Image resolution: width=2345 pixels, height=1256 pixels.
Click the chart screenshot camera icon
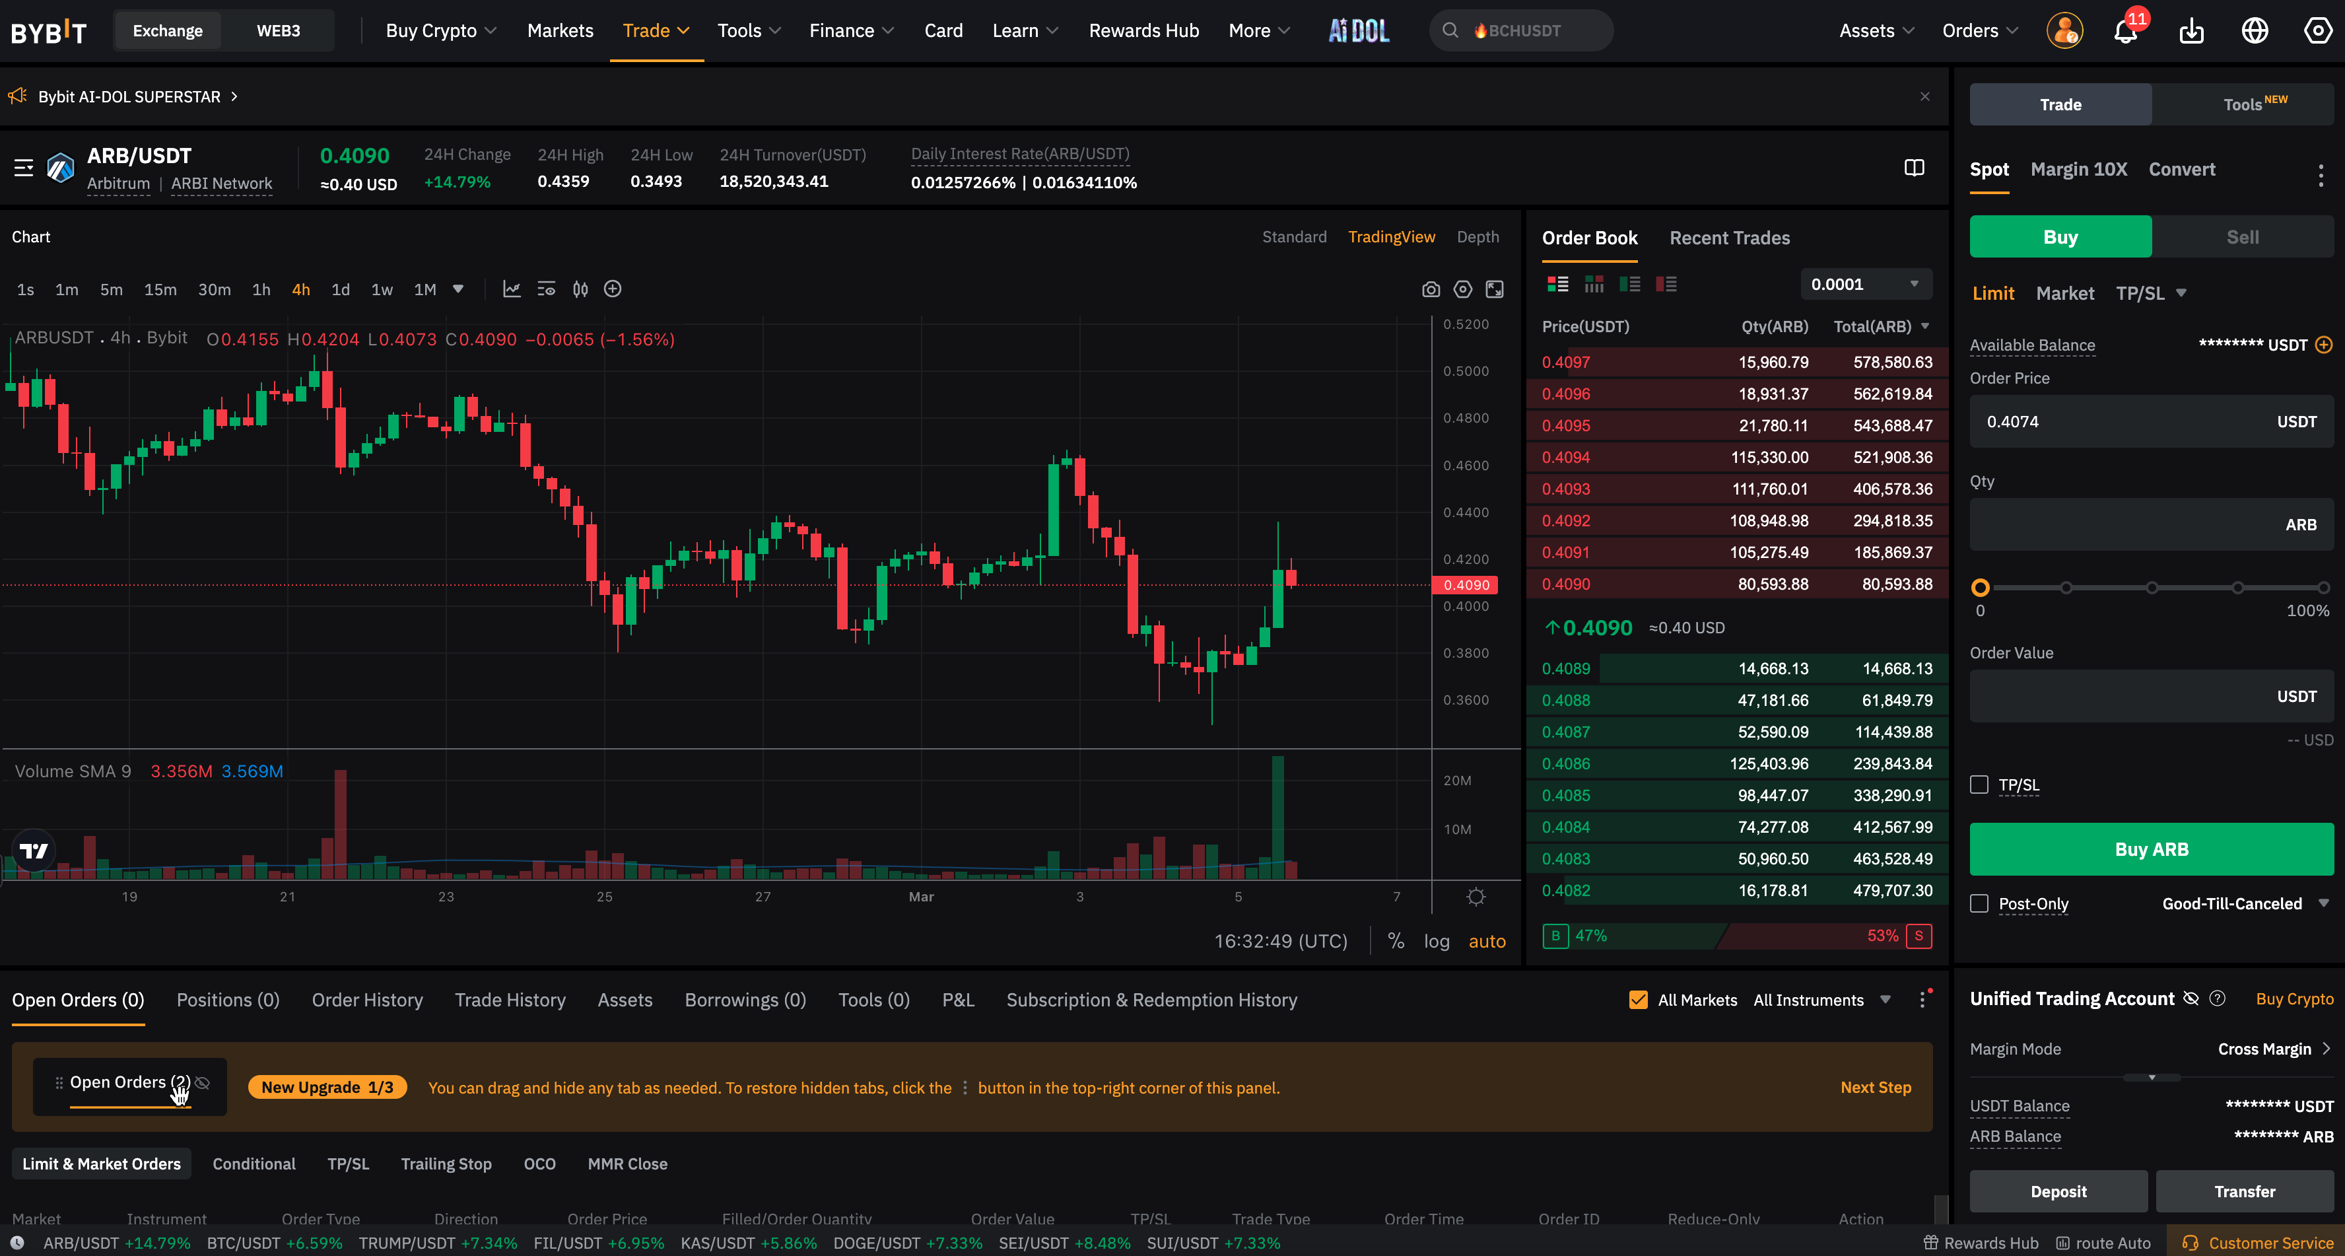(1430, 290)
